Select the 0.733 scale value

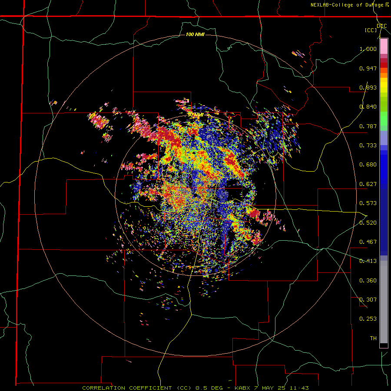[x=368, y=146]
